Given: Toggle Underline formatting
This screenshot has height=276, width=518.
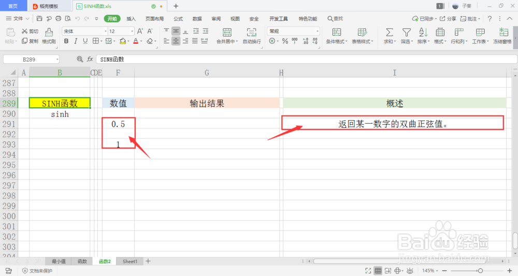Looking at the screenshot, I should coord(85,41).
